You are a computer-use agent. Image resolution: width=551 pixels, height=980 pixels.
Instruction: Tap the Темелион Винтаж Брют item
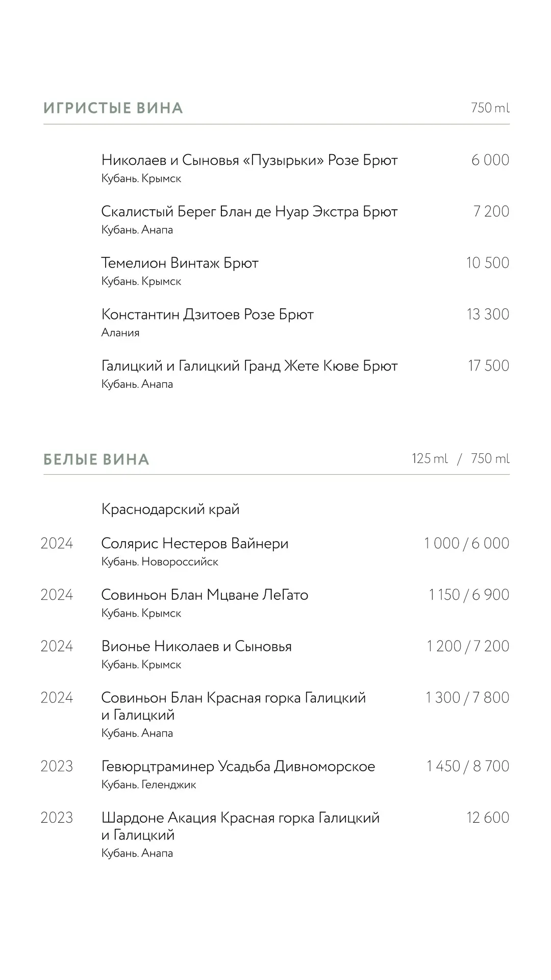(180, 263)
